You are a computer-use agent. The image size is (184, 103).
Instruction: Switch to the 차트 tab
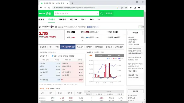click(x=57, y=47)
